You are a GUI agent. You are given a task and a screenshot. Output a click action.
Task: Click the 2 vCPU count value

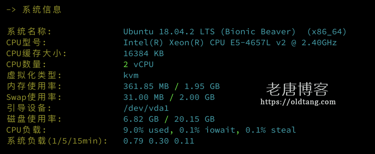[138, 64]
